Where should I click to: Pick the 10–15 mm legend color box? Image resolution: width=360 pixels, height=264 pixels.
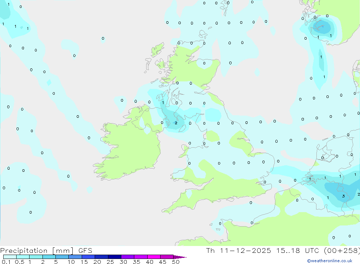[x=75, y=257]
